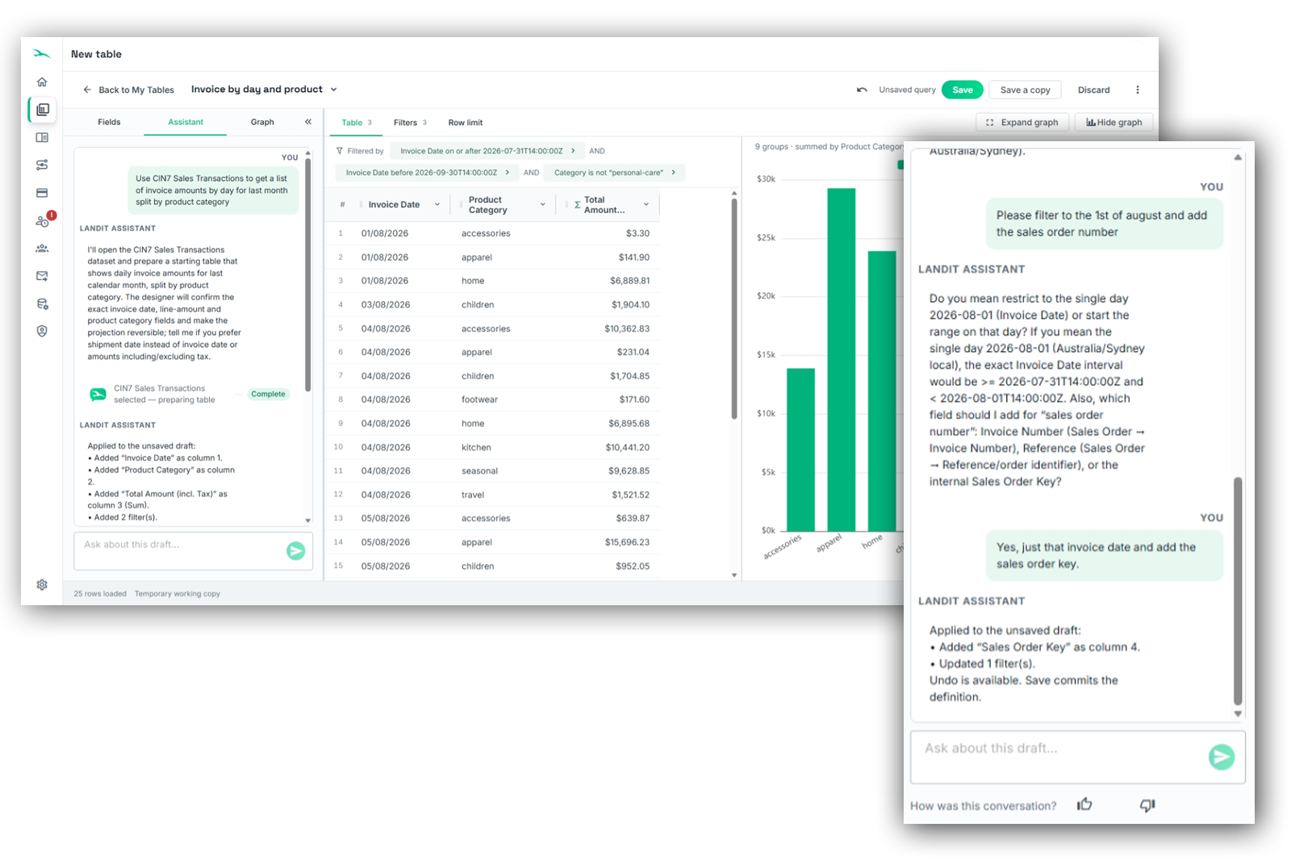
Task: Open the sidebar icon with red notification badge
Action: 44,220
